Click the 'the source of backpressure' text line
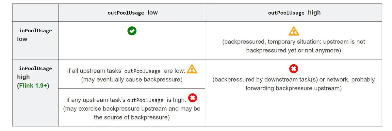The width and height of the screenshot is (392, 131). click(x=132, y=117)
